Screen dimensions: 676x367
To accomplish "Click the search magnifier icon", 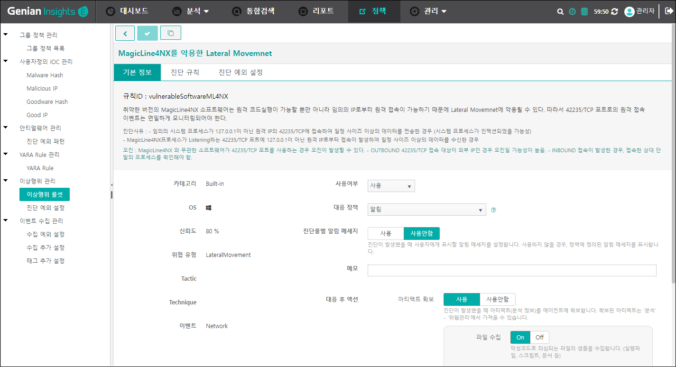I will click(x=560, y=11).
